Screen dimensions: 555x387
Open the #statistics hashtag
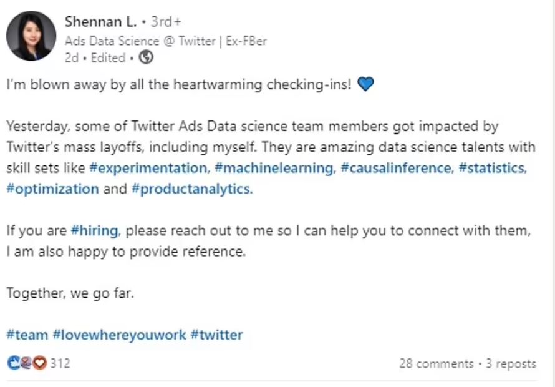tap(493, 168)
